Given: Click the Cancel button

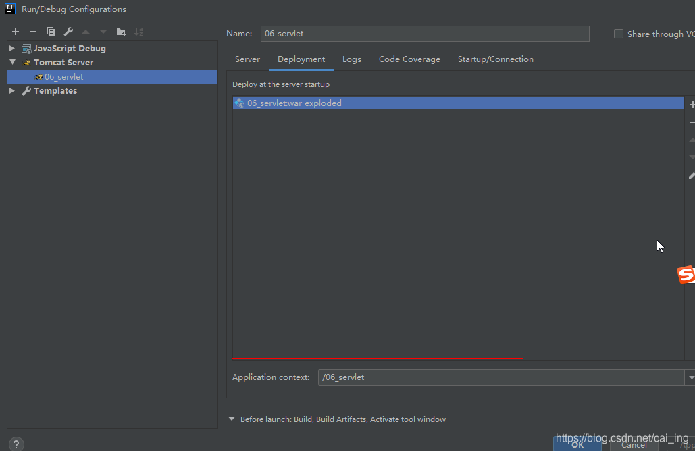Looking at the screenshot, I should click(x=634, y=445).
